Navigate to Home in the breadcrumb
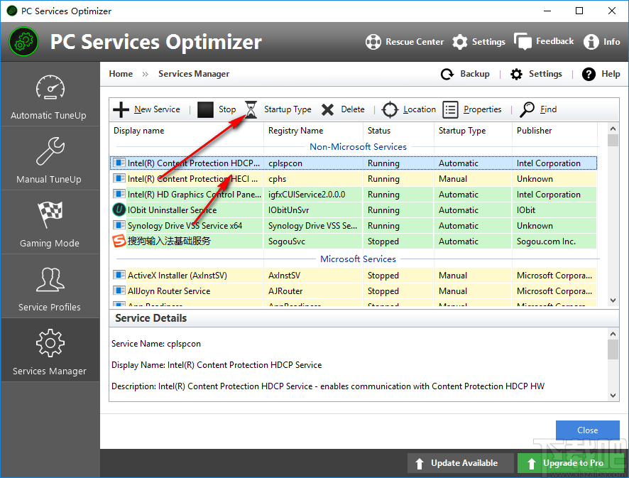The image size is (629, 478). 121,73
